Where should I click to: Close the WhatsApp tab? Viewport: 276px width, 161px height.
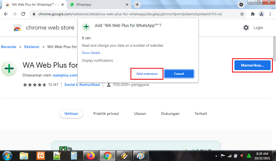click(127, 5)
